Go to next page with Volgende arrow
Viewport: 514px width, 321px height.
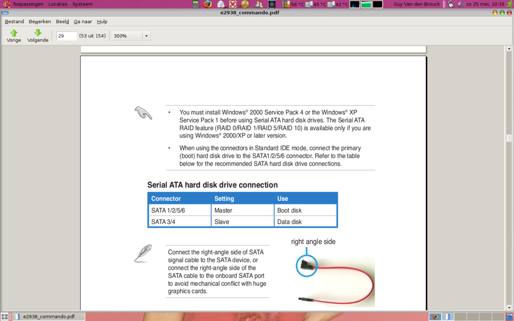(x=38, y=35)
